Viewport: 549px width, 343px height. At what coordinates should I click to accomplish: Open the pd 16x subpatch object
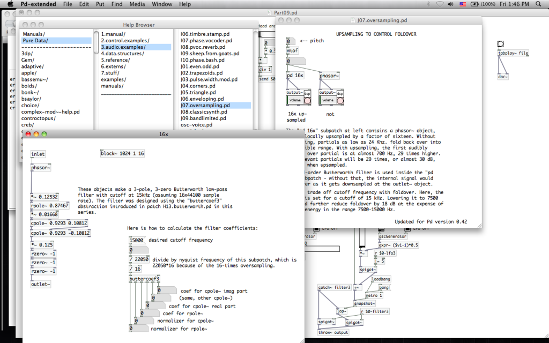point(295,76)
